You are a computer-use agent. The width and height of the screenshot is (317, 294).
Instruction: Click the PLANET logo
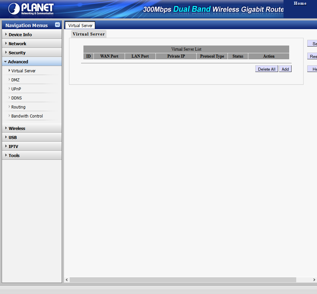tap(31, 9)
